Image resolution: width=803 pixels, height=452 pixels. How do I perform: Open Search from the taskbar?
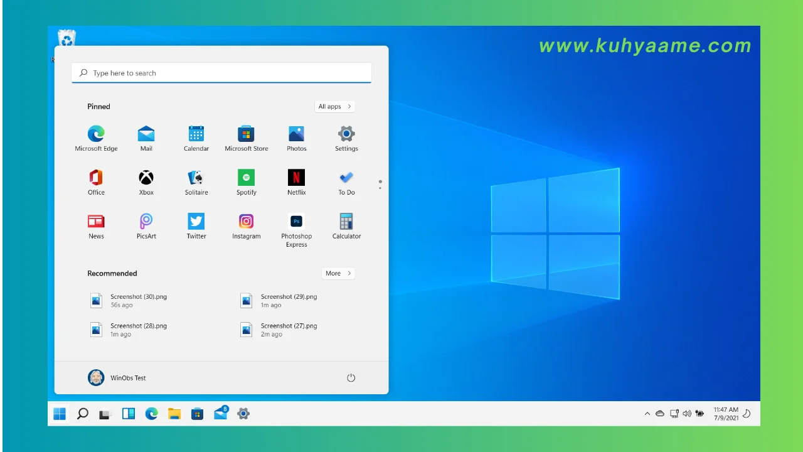[82, 414]
